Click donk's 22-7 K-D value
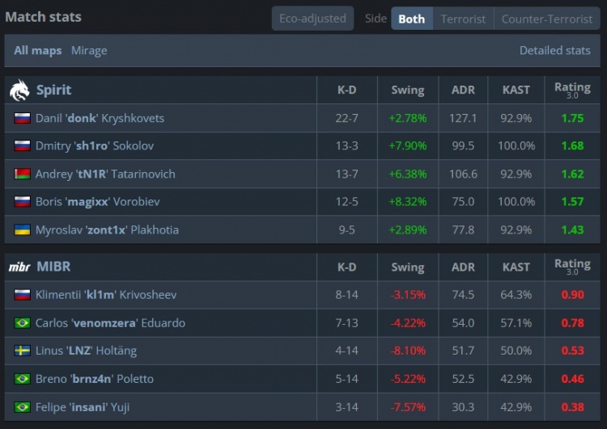 click(347, 118)
